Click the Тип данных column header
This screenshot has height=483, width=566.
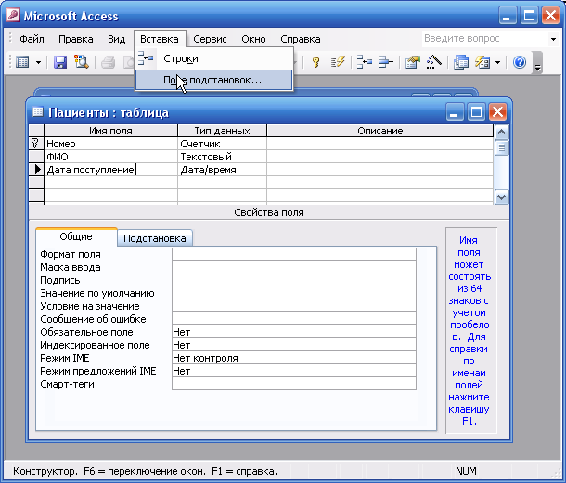tap(222, 131)
